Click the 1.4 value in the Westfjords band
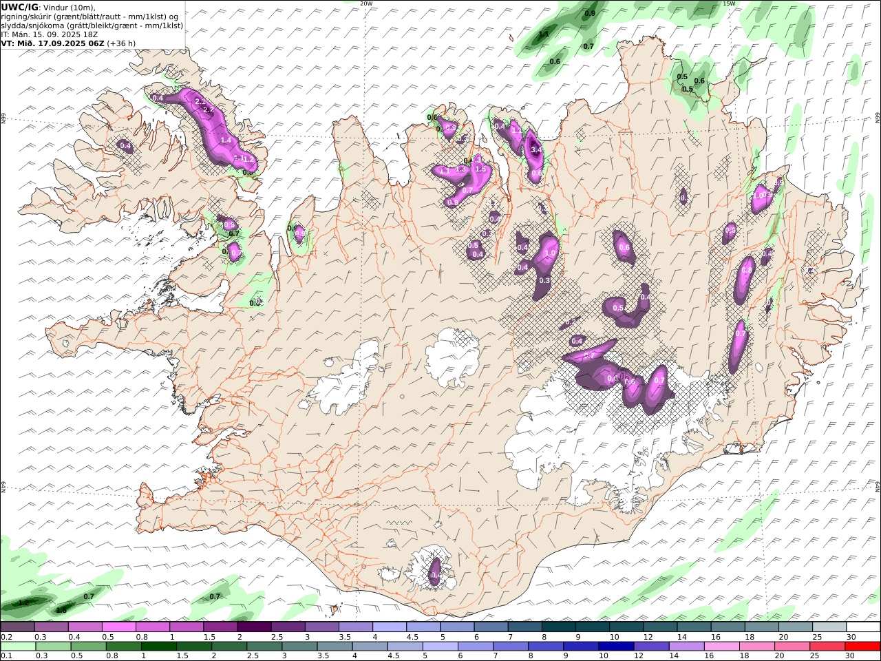This screenshot has height=661, width=881. [226, 140]
